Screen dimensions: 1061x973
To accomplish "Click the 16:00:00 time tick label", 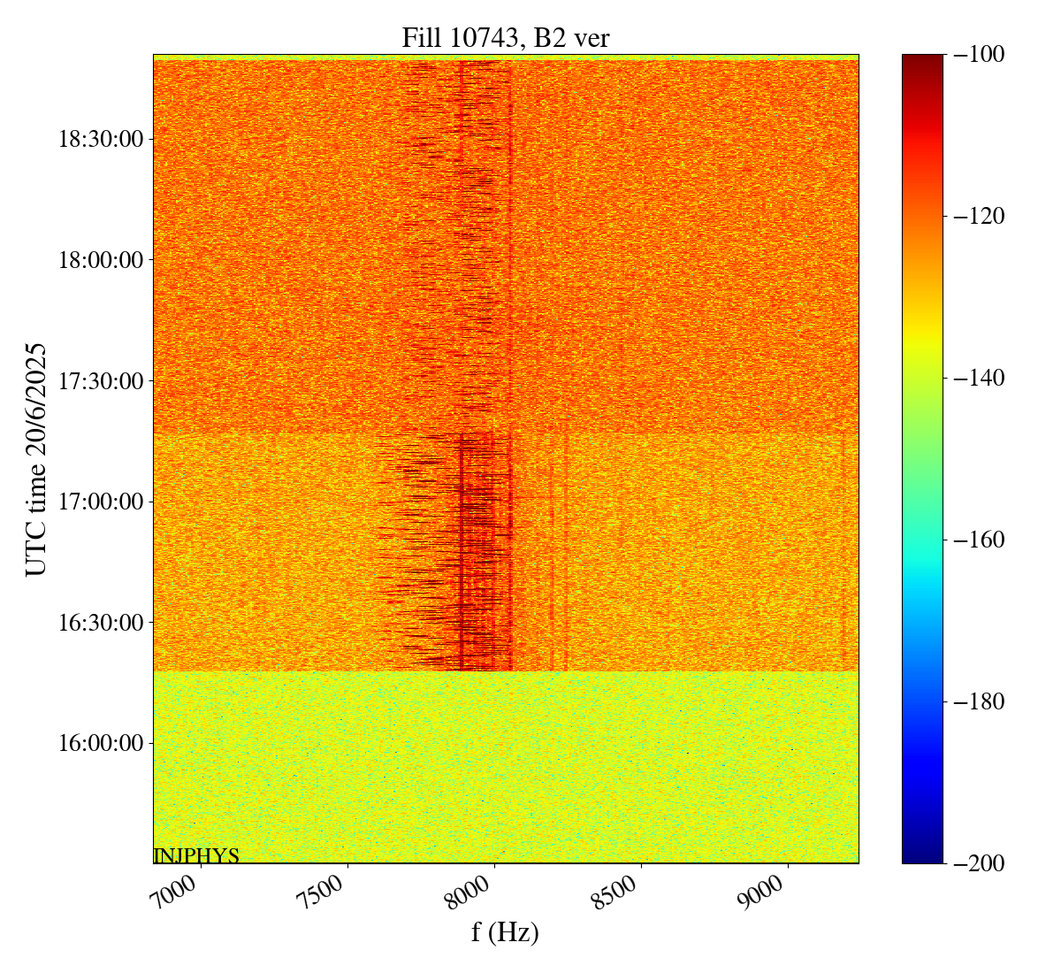I will 100,743.
